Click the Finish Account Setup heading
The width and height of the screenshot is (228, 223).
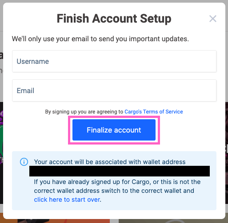click(x=114, y=19)
